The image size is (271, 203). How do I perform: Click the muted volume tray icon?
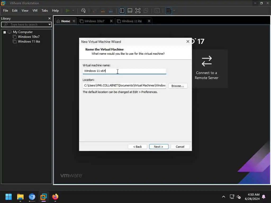(x=239, y=197)
